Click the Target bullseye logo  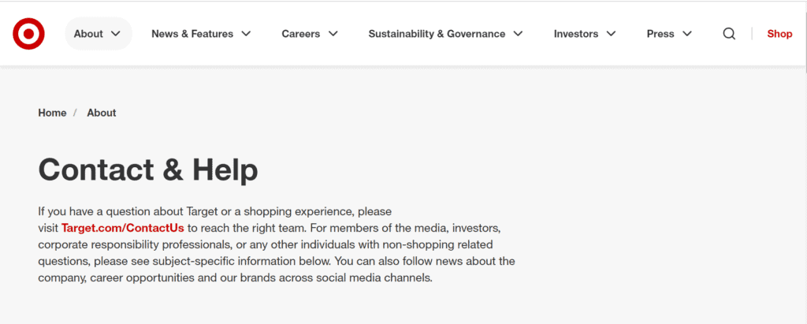pyautogui.click(x=29, y=33)
